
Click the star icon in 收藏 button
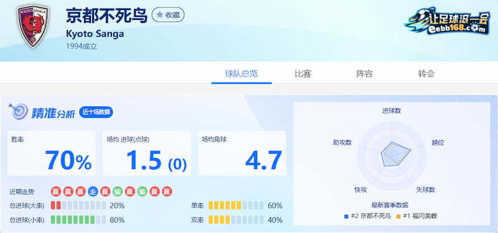[160, 15]
